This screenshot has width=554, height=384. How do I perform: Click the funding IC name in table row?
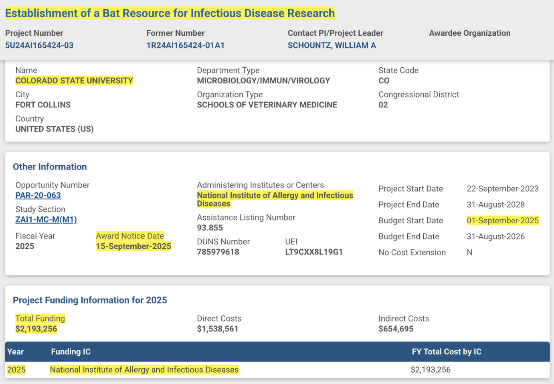pyautogui.click(x=144, y=370)
